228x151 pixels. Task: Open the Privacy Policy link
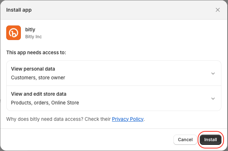tap(127, 119)
